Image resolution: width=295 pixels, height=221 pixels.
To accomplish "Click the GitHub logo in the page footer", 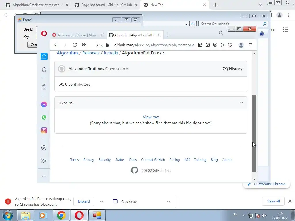I will (135, 170).
